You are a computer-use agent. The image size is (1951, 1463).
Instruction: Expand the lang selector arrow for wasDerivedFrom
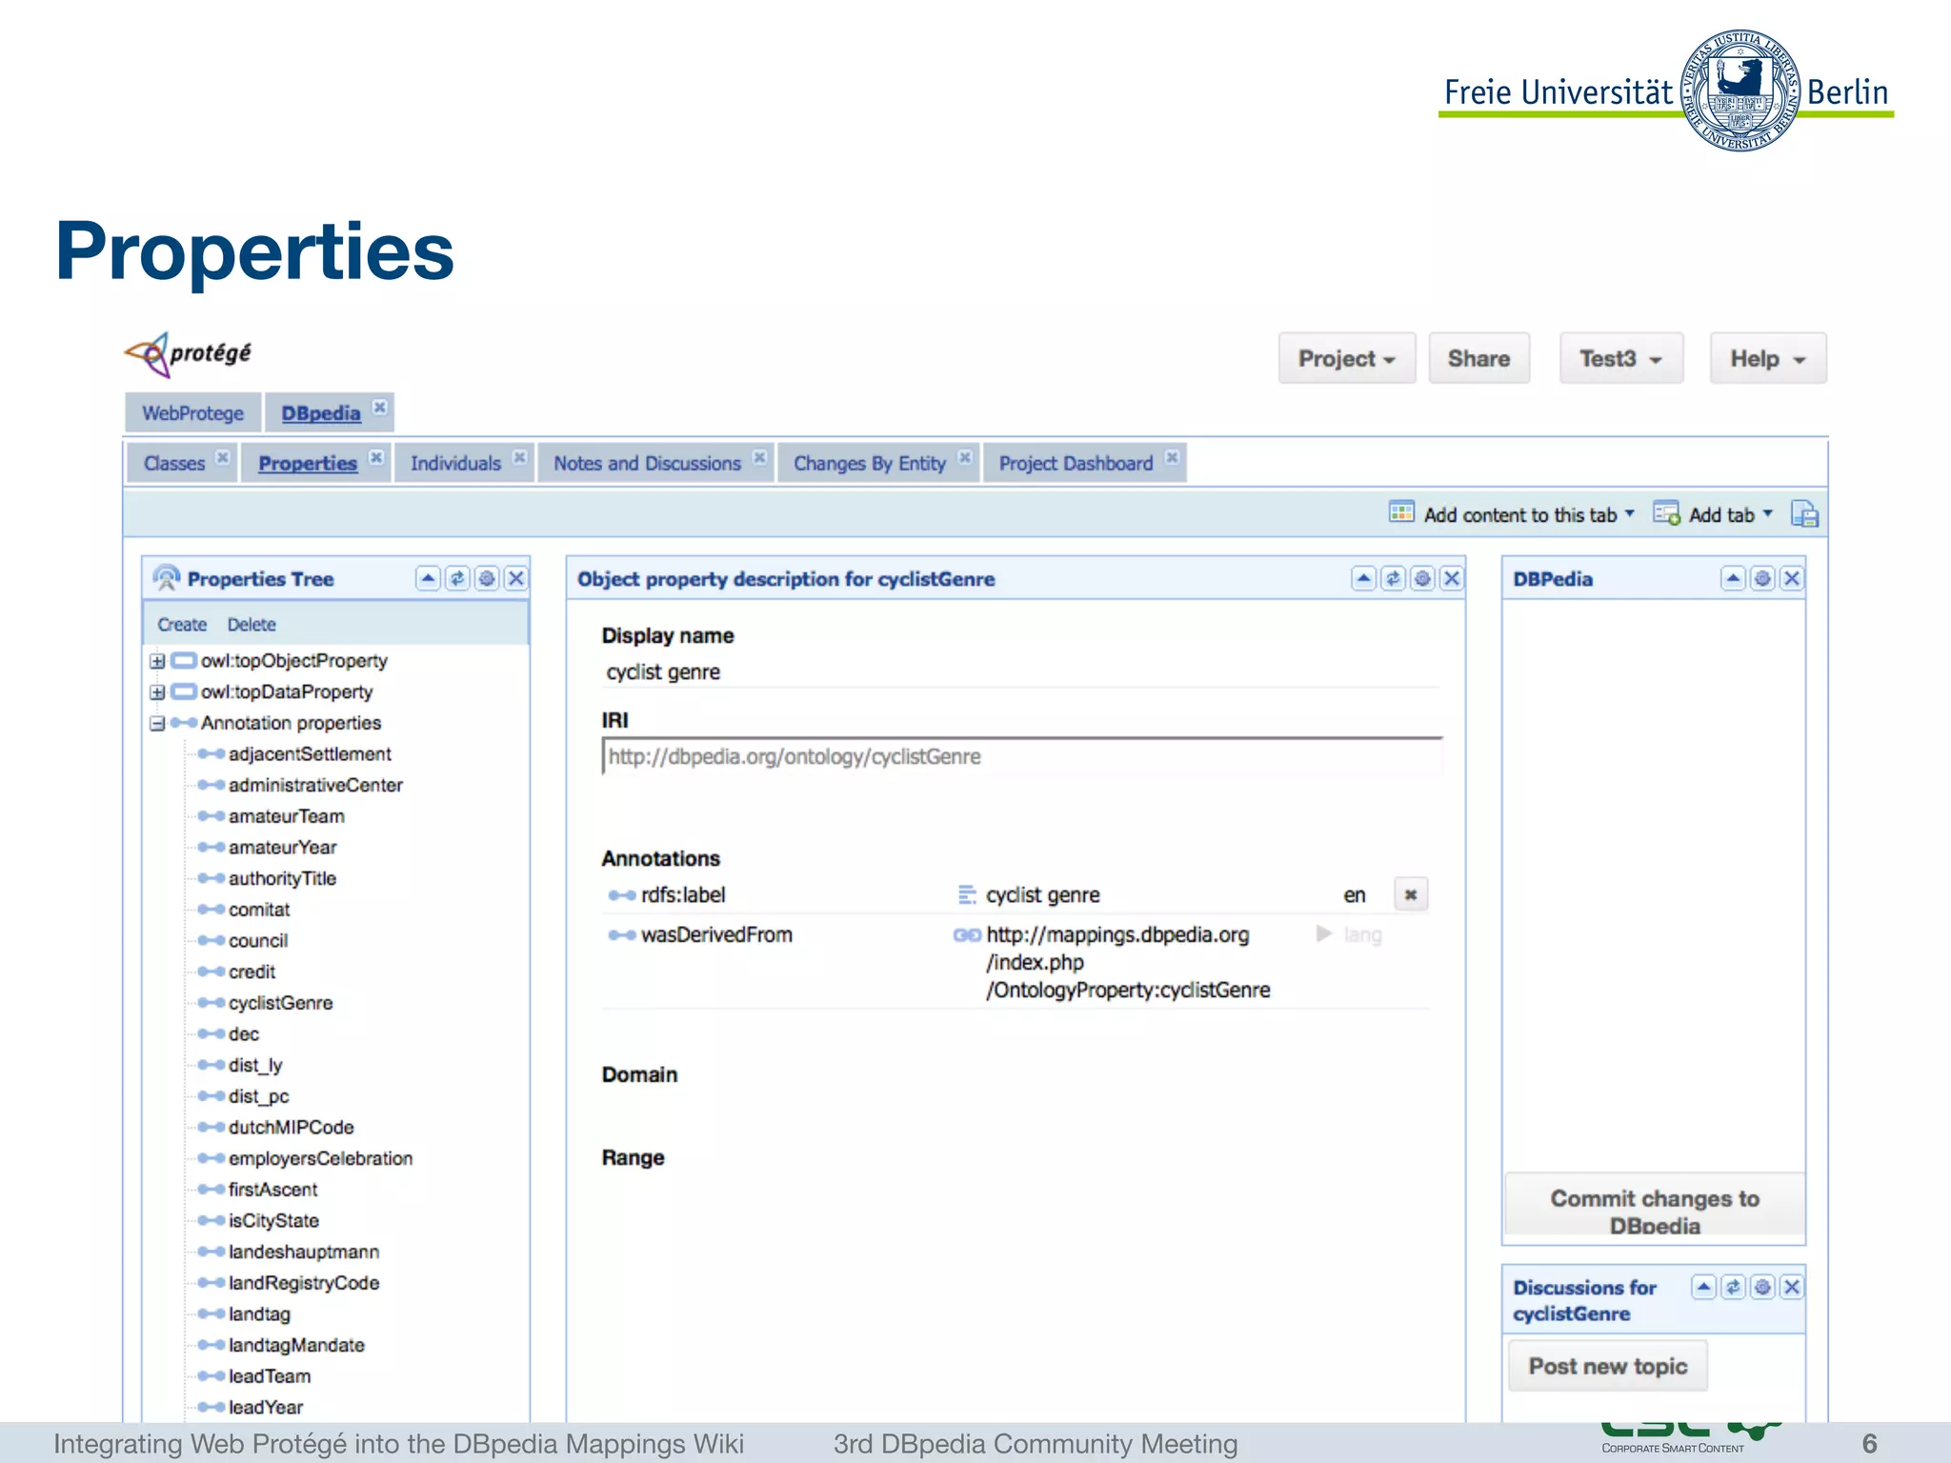[1324, 933]
